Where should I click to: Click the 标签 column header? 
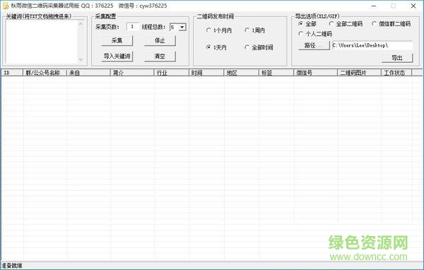[276, 73]
